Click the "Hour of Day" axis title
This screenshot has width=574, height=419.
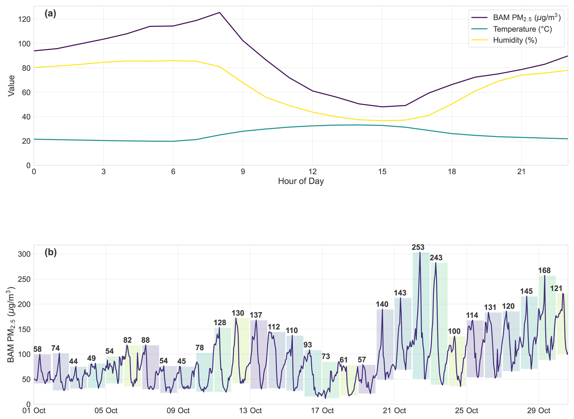point(301,181)
